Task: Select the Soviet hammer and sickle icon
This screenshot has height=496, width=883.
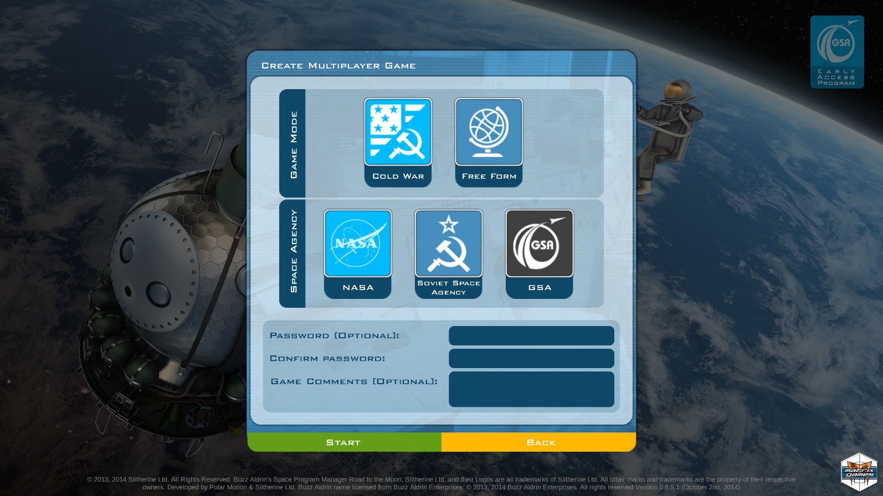Action: 449,243
